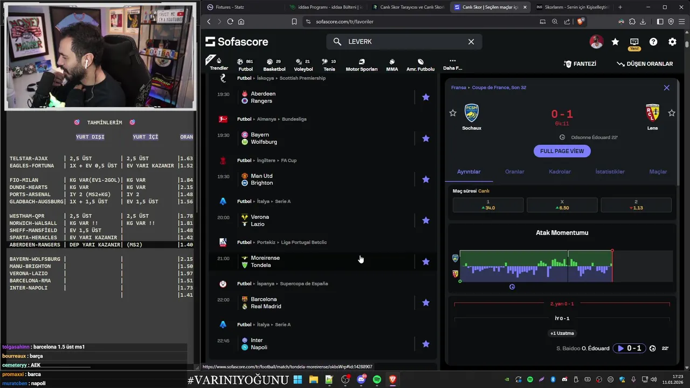
Task: Select the home win odds 34.0
Action: 488,205
